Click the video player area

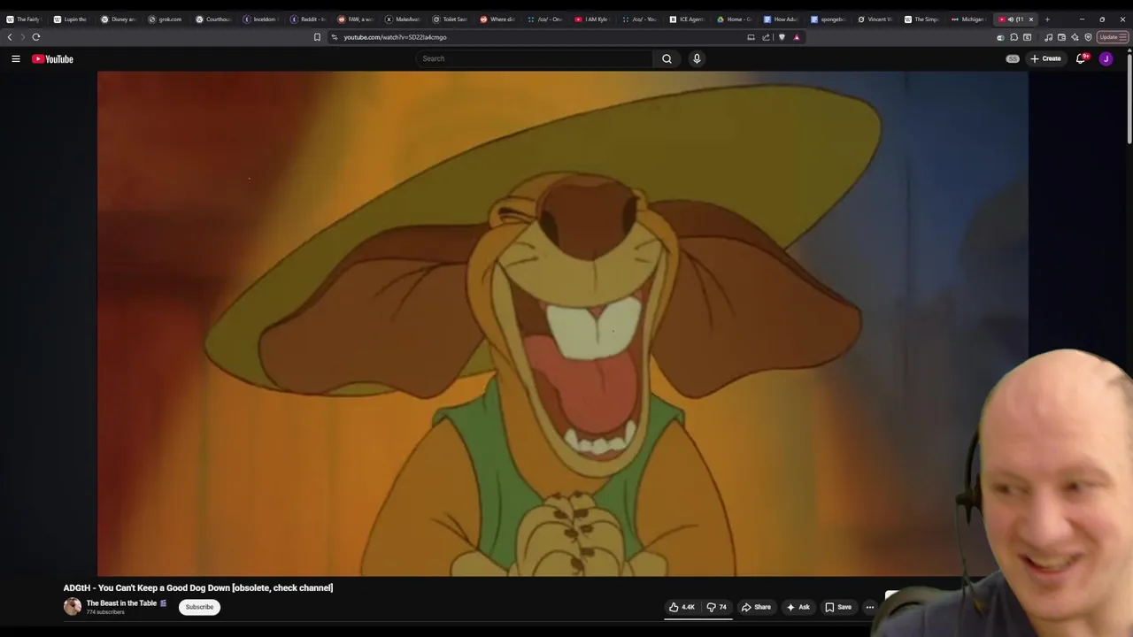562,324
